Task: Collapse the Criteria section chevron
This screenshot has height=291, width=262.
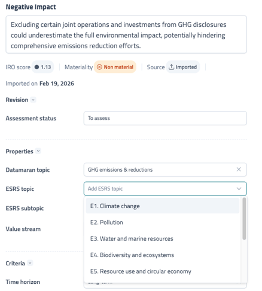Action: pyautogui.click(x=30, y=263)
